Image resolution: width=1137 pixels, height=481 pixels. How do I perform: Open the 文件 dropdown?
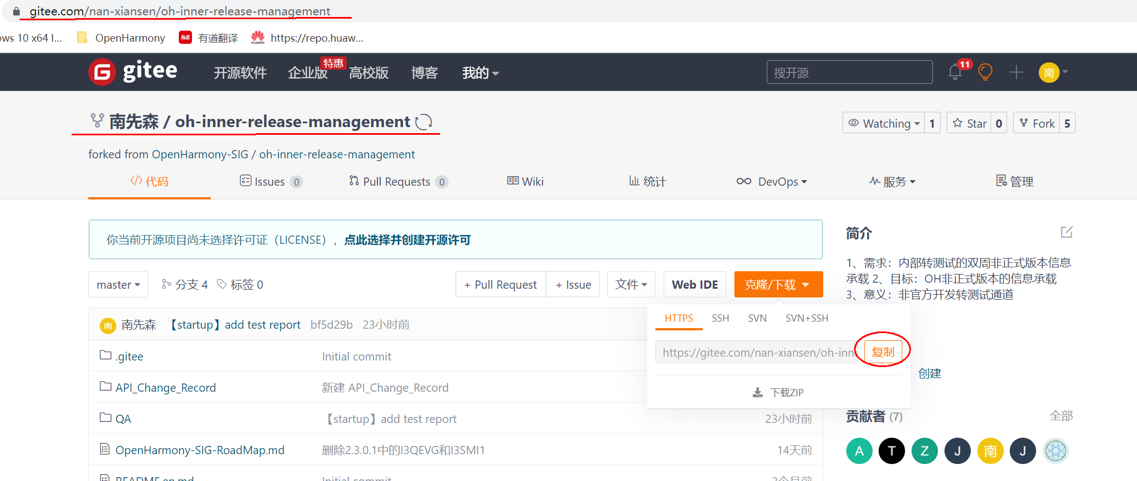pos(631,284)
